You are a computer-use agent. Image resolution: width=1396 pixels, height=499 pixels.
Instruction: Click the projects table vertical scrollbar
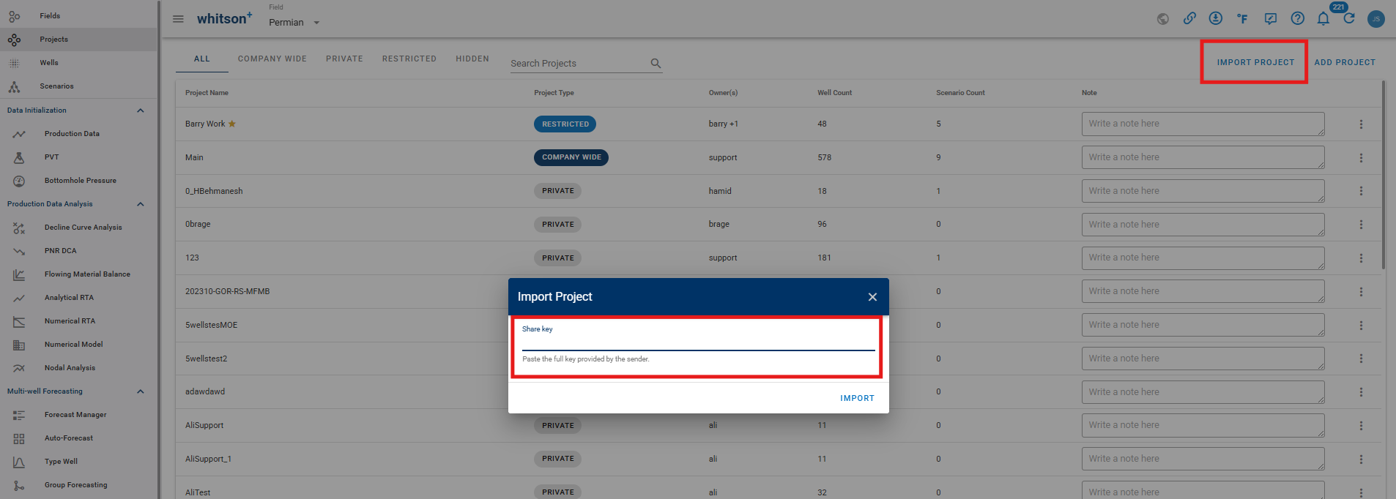pos(1384,176)
